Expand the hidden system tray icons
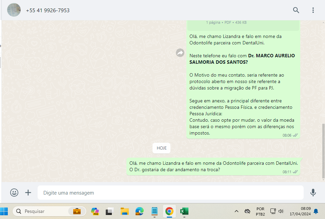 click(x=237, y=211)
